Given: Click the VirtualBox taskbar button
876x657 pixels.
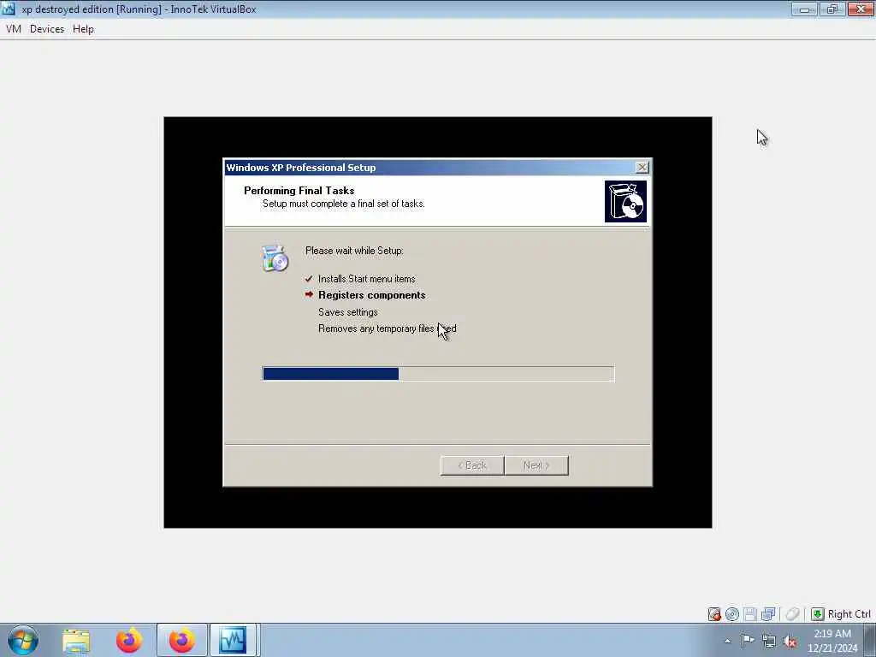Looking at the screenshot, I should 233,640.
